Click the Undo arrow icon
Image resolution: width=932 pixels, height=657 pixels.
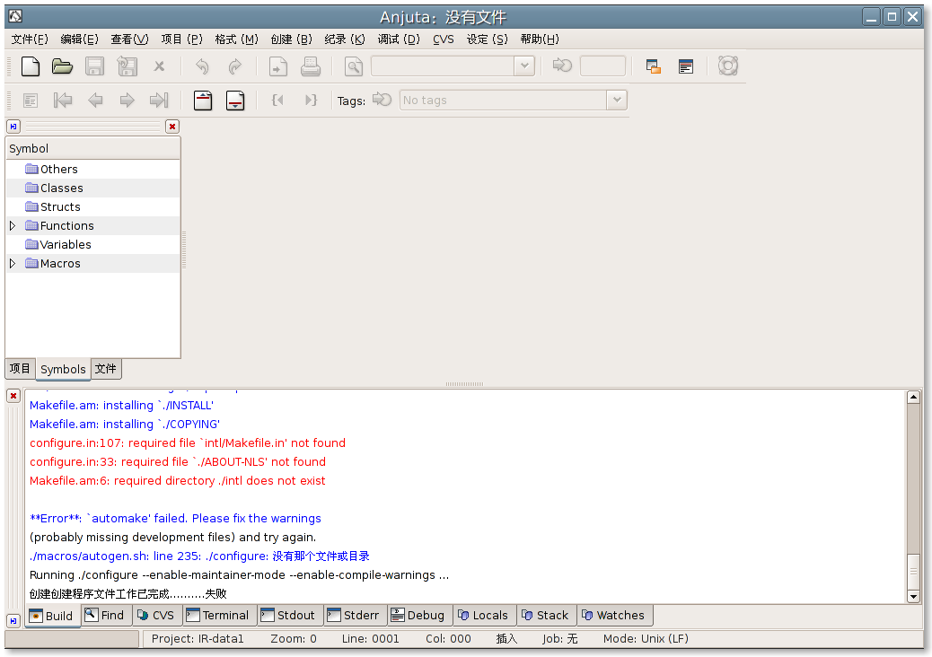[202, 66]
